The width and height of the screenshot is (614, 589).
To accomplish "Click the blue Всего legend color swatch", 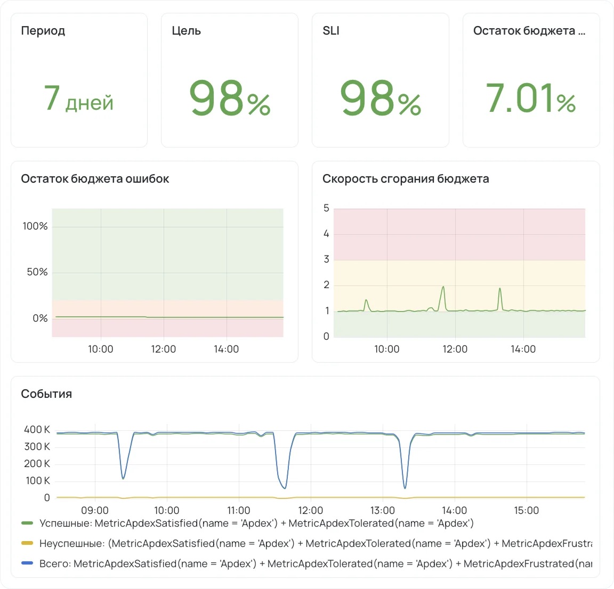I will [x=27, y=564].
